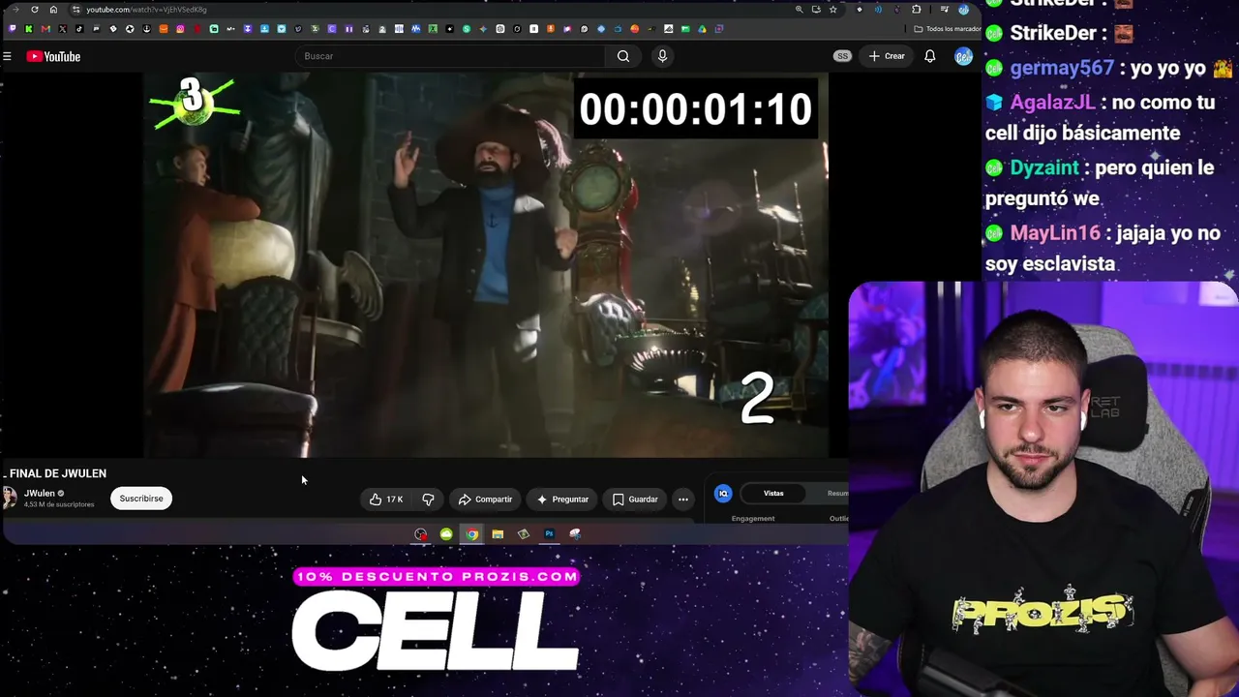Click the search magnifier button
The image size is (1239, 697).
(x=623, y=56)
